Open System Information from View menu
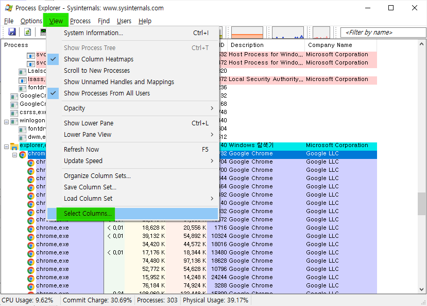 tap(132, 33)
